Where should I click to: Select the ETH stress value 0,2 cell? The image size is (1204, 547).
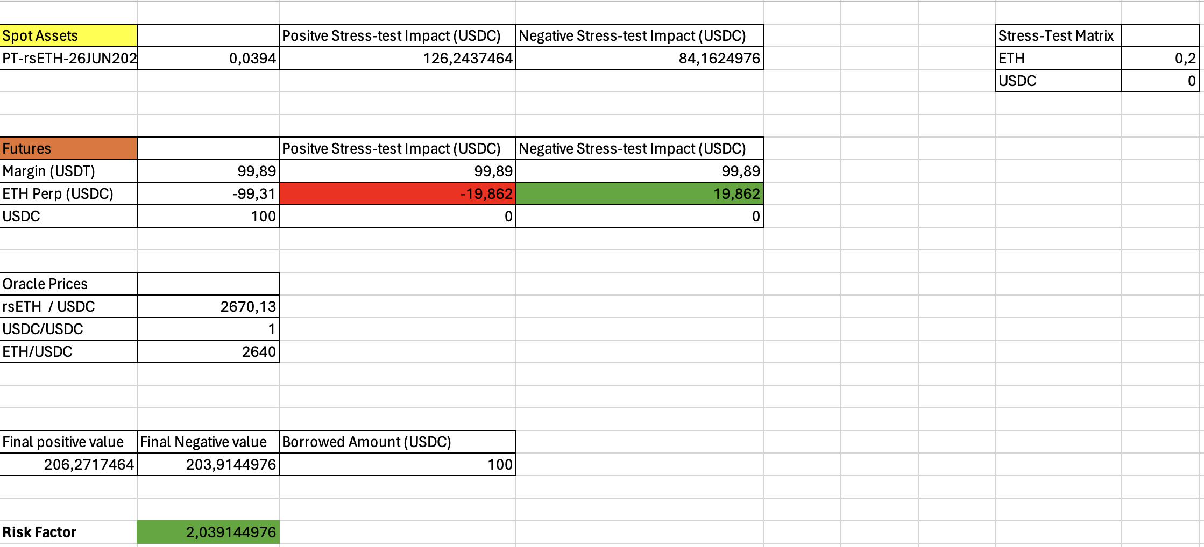1160,58
